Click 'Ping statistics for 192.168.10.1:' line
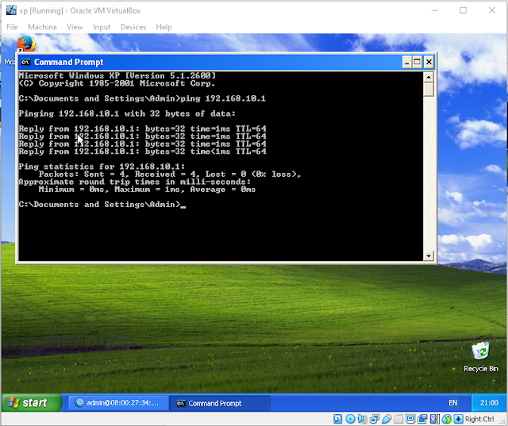508x426 pixels. 102,167
